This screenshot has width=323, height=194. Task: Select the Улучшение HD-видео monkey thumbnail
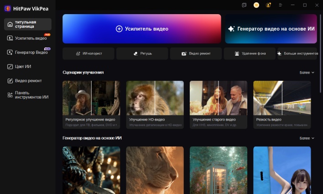(x=155, y=98)
